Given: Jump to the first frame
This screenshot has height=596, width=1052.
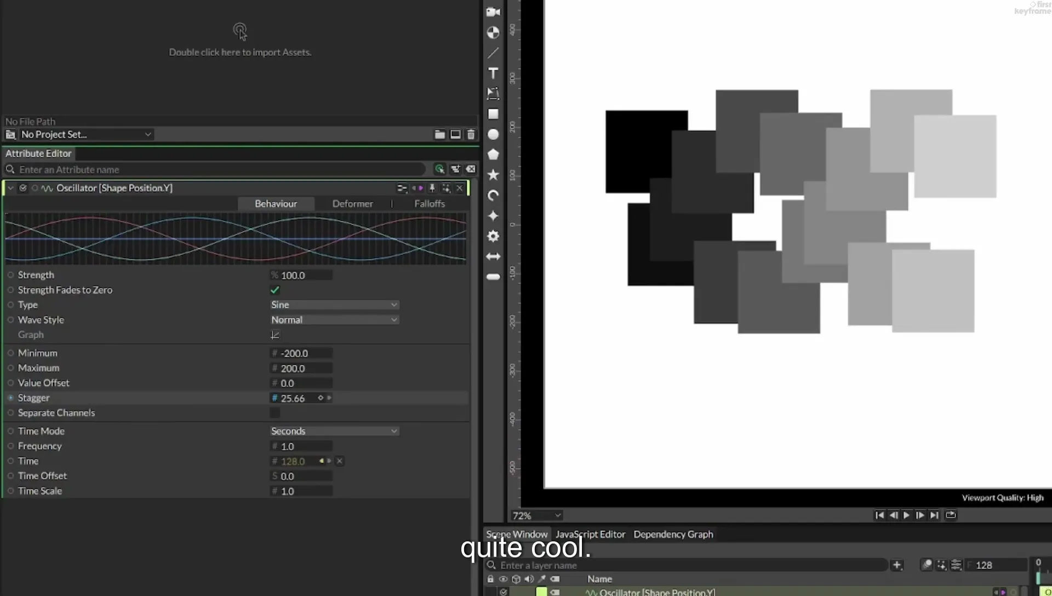Looking at the screenshot, I should 879,515.
